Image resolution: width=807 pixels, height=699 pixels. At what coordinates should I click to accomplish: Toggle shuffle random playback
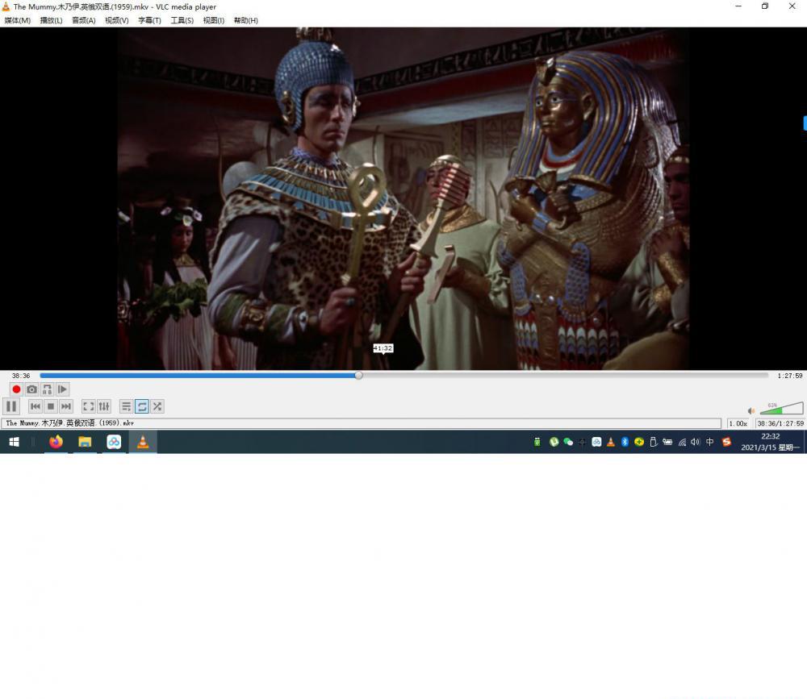(x=157, y=406)
